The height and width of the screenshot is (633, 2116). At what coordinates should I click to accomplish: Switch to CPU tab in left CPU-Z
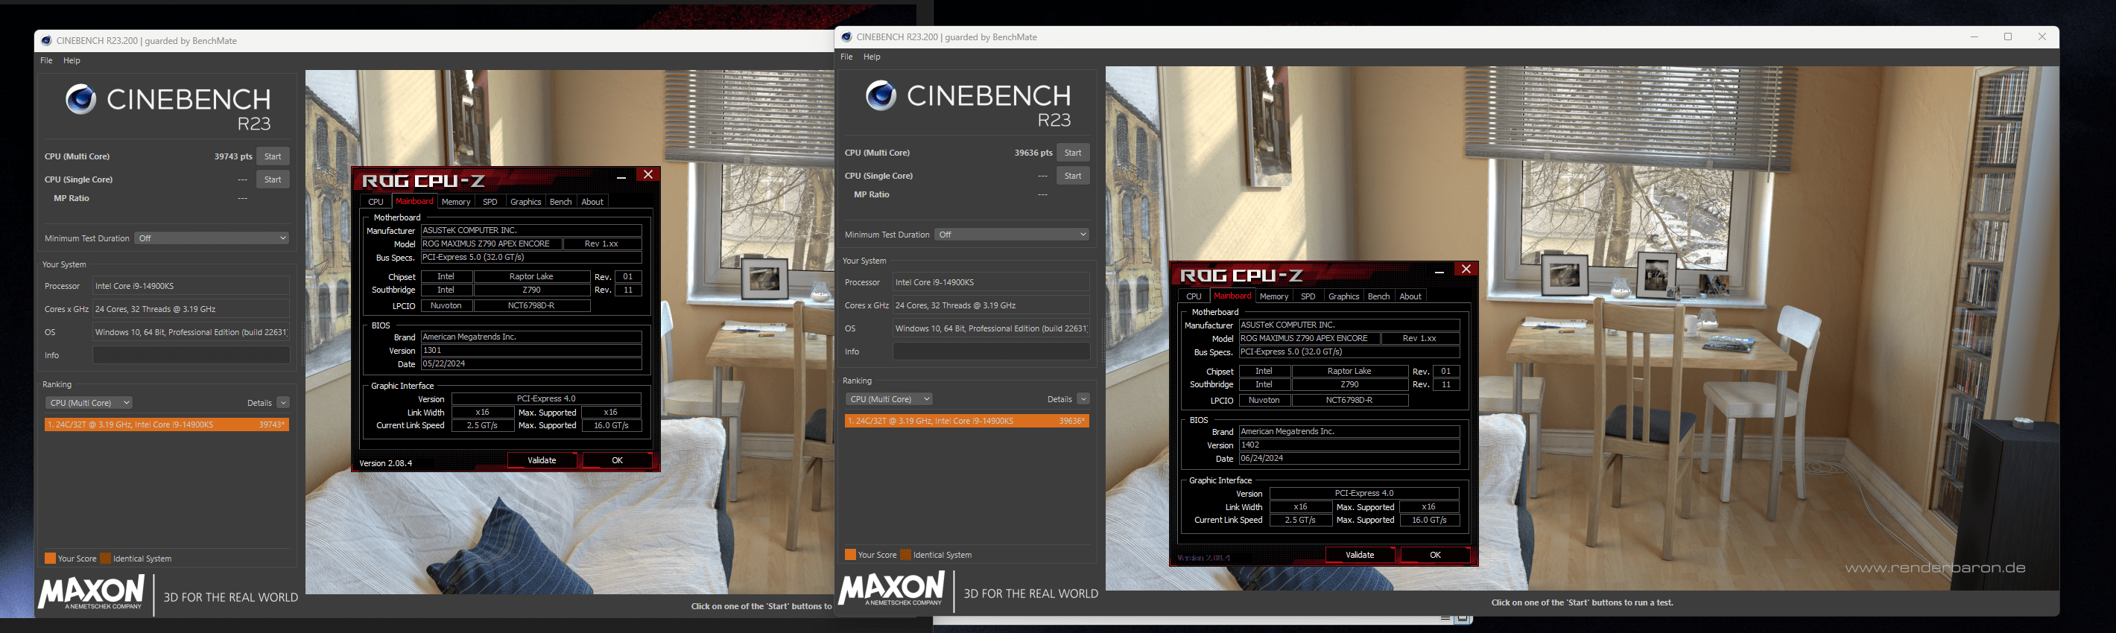tap(376, 202)
